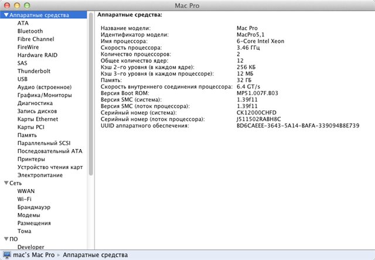Viewport: 375px width, 260px height.
Task: Click the hardware UUID value
Action: point(298,126)
